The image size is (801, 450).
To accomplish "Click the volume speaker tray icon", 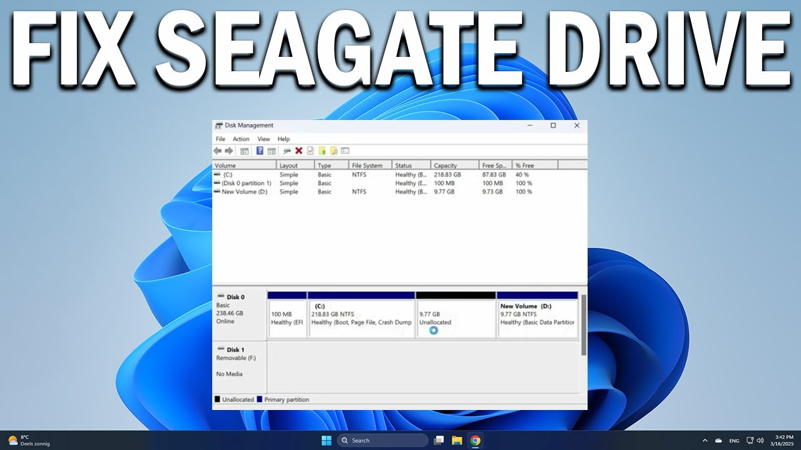I will (x=760, y=441).
